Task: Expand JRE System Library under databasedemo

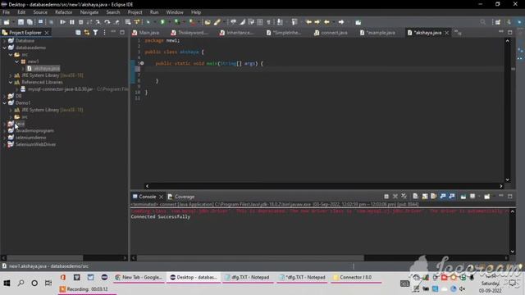Action: click(x=11, y=75)
